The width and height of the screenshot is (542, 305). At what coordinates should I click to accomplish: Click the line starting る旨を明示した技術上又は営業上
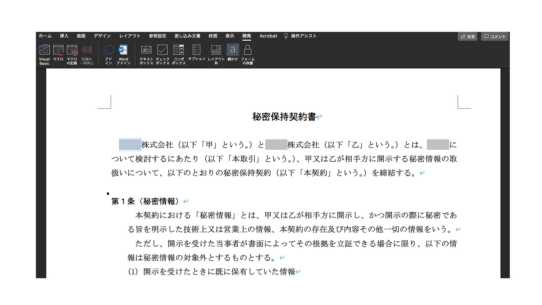[x=290, y=229]
